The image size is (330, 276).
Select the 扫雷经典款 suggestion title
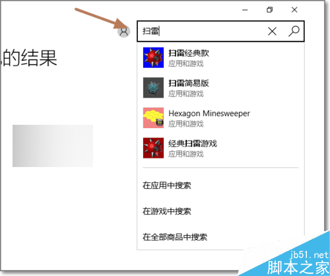pos(189,53)
